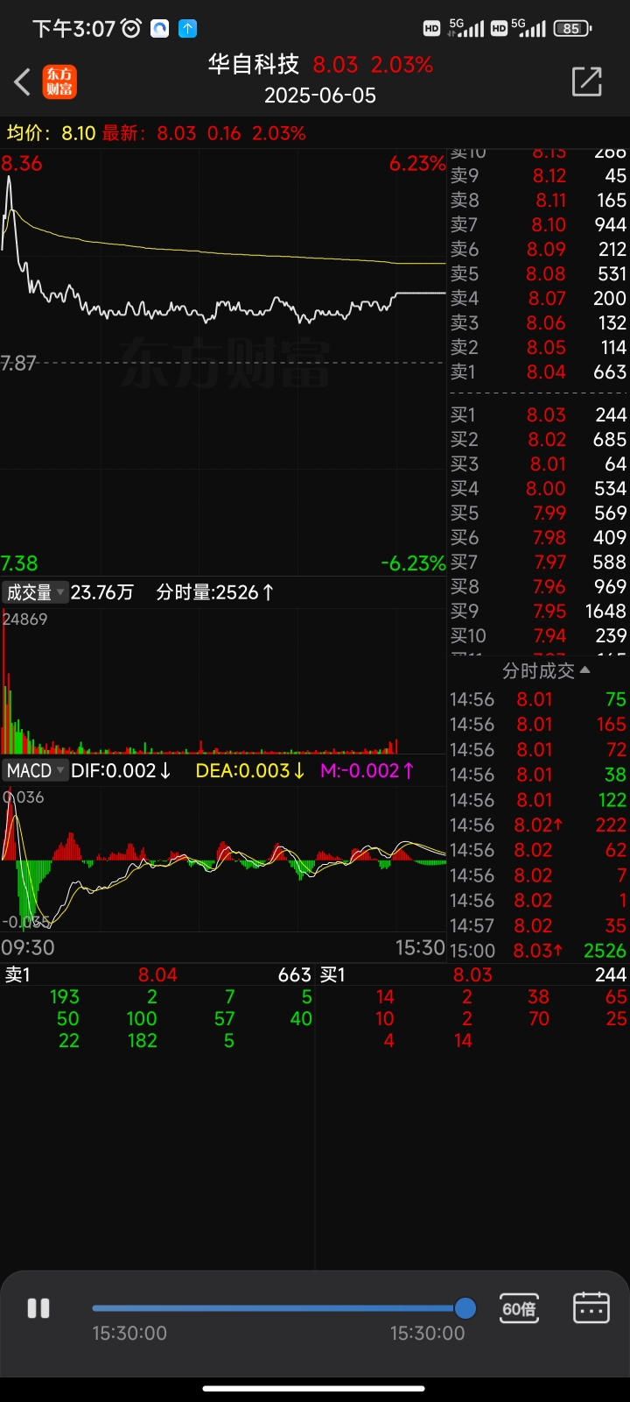
Task: Tap the 15:30 chart end time label
Action: coord(420,947)
